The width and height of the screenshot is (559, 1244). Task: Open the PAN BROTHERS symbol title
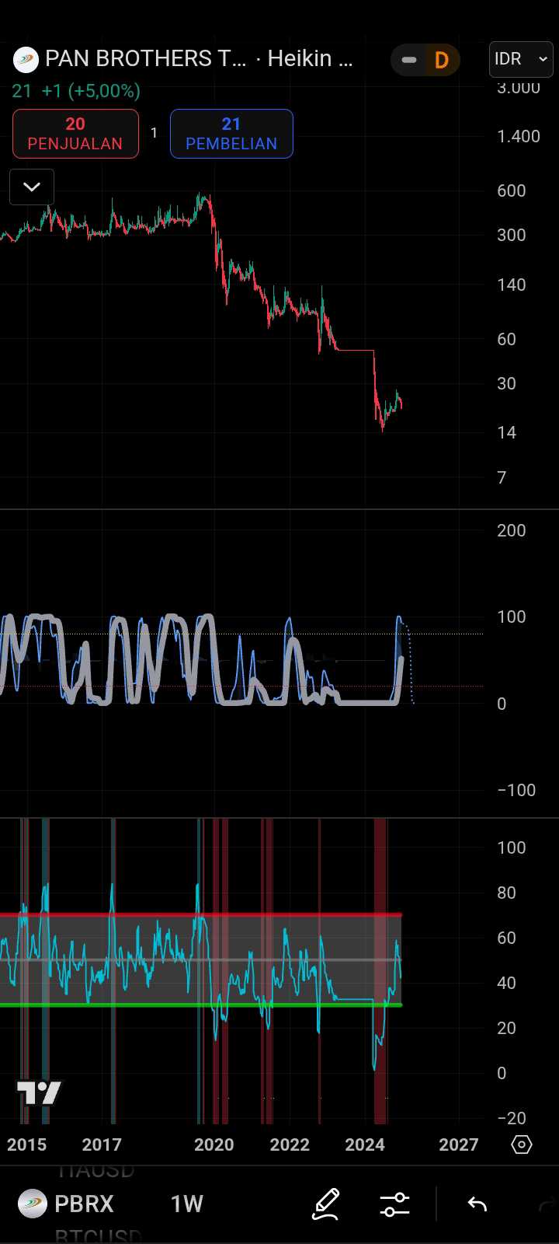(x=145, y=58)
